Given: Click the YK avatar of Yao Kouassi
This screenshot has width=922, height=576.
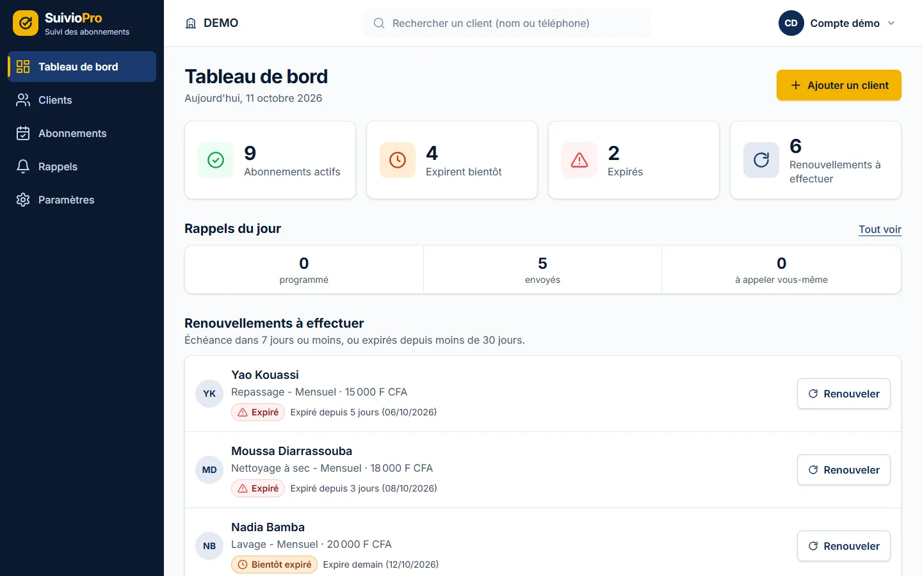Looking at the screenshot, I should pos(209,394).
